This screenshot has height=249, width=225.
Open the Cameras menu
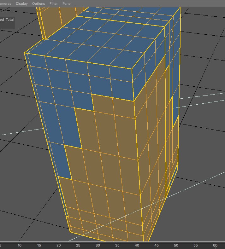(x=5, y=3)
